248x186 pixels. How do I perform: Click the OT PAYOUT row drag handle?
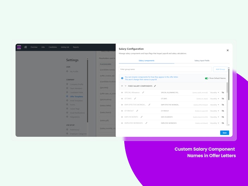tap(122, 111)
